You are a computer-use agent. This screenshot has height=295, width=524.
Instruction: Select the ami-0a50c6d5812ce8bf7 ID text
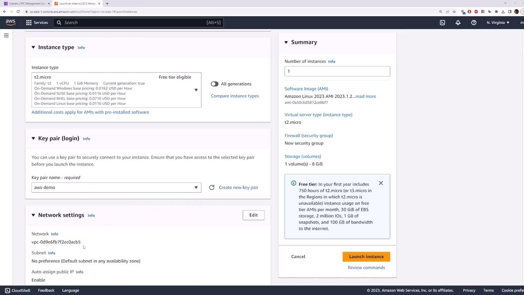[x=306, y=102]
